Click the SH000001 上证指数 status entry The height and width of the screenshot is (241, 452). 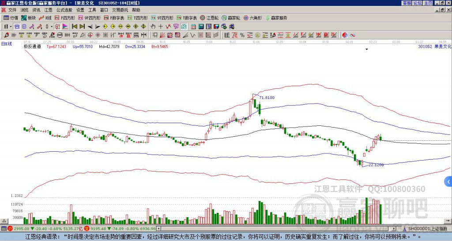[428, 229]
